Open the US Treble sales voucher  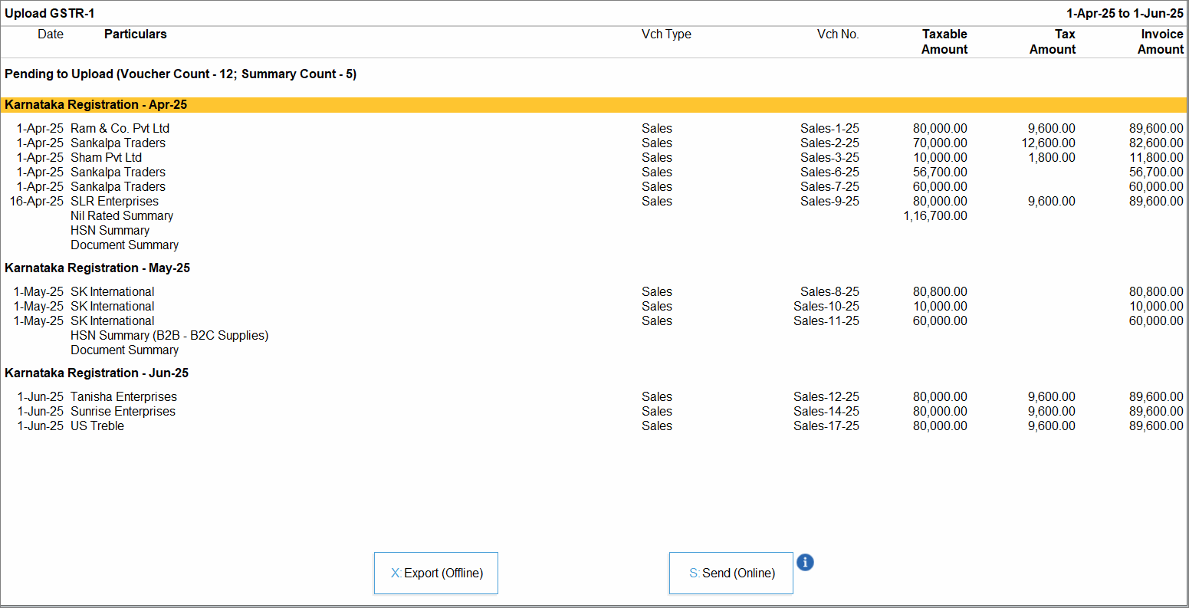click(x=97, y=426)
